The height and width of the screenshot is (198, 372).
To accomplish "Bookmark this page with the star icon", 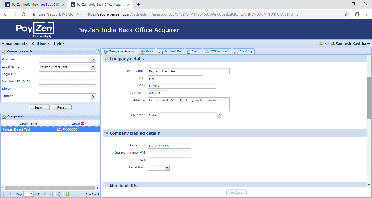I will pos(346,14).
